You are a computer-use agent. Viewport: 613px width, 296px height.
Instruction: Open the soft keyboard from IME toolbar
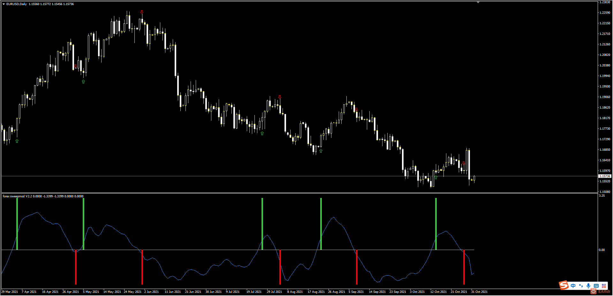click(596, 286)
